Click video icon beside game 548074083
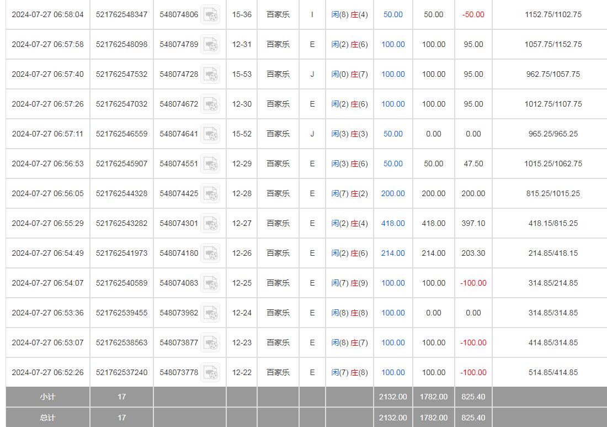The width and height of the screenshot is (607, 427). (x=210, y=283)
